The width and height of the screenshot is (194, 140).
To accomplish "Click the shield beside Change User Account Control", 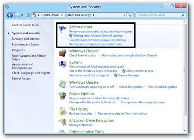I will pyautogui.click(x=71, y=36).
